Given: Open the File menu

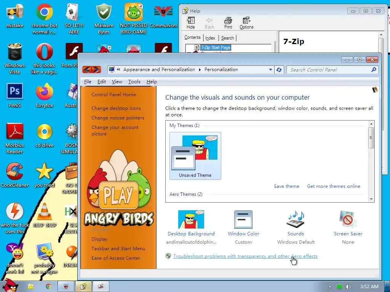Looking at the screenshot, I should [x=88, y=82].
